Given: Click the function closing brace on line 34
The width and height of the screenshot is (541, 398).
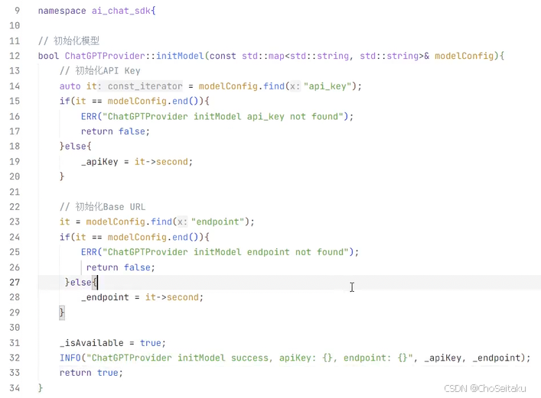Looking at the screenshot, I should click(x=41, y=387).
